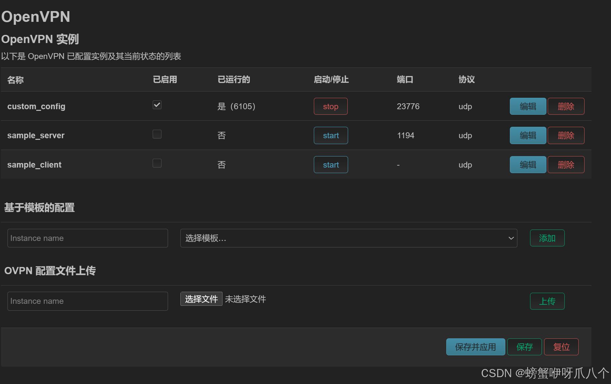Click the running status 是 (6105)
The width and height of the screenshot is (611, 384).
pyautogui.click(x=237, y=106)
